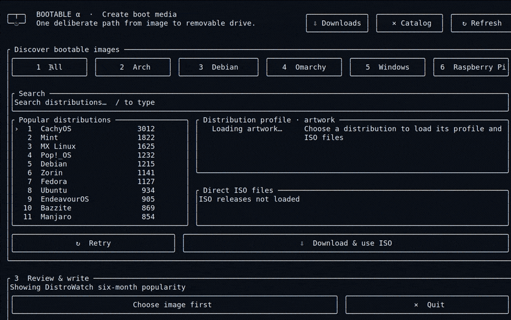Click the refresh arrow icon in Refresh
The width and height of the screenshot is (511, 320).
464,23
